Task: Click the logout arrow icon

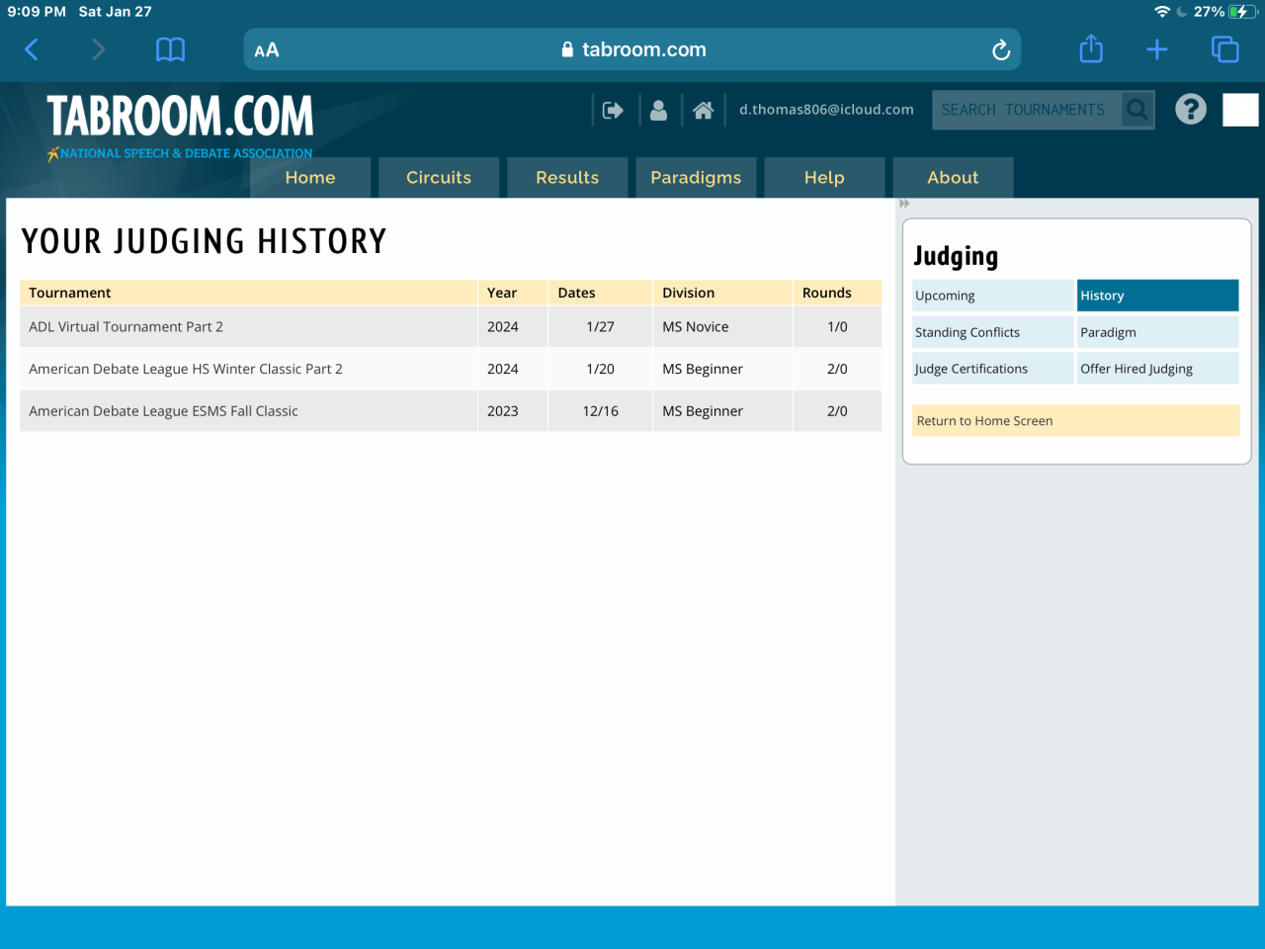Action: [613, 110]
